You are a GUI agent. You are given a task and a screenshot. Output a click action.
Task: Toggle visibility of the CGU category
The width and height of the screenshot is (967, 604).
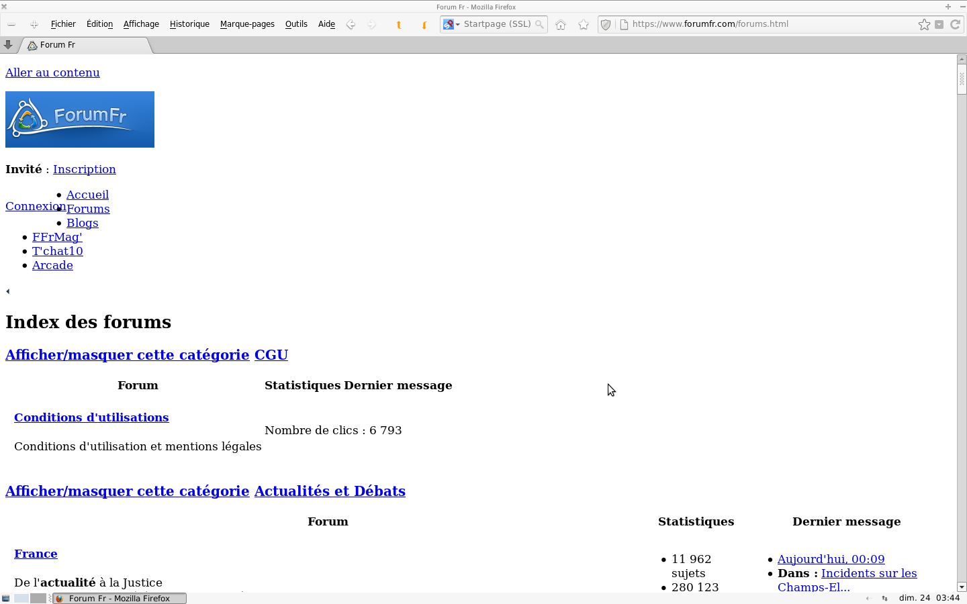click(127, 355)
